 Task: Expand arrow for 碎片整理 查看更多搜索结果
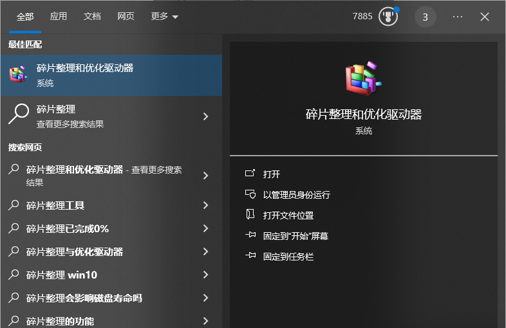[x=205, y=116]
